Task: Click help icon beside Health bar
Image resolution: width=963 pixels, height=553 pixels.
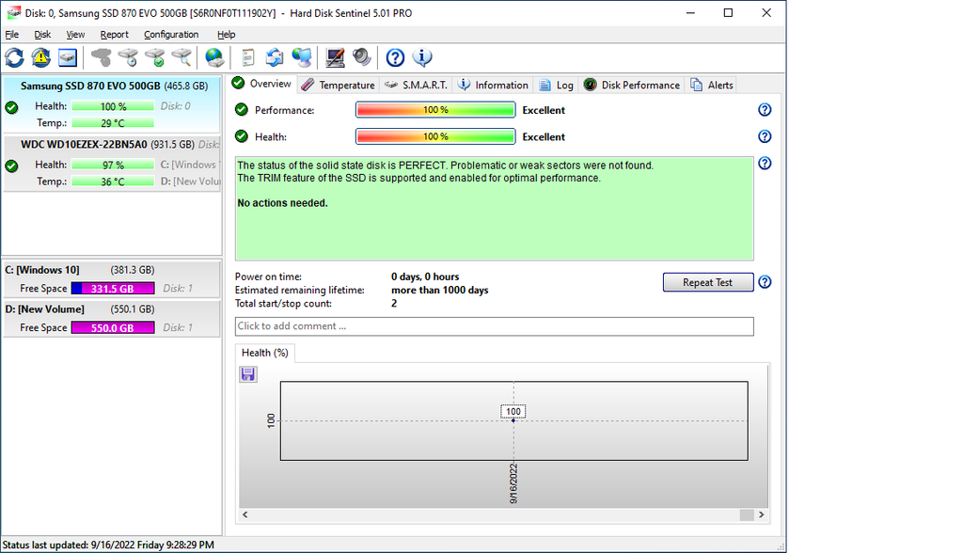Action: click(x=765, y=136)
